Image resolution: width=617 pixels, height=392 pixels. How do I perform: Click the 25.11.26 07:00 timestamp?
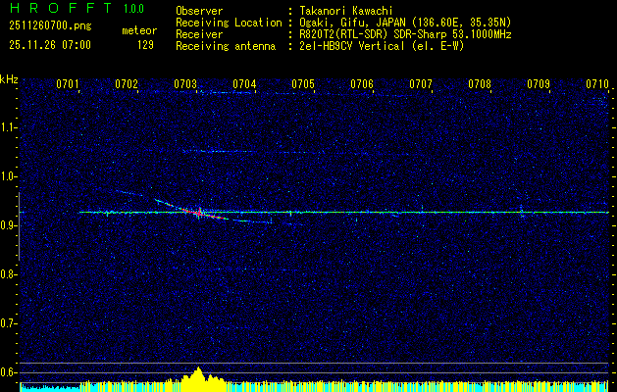click(x=49, y=44)
